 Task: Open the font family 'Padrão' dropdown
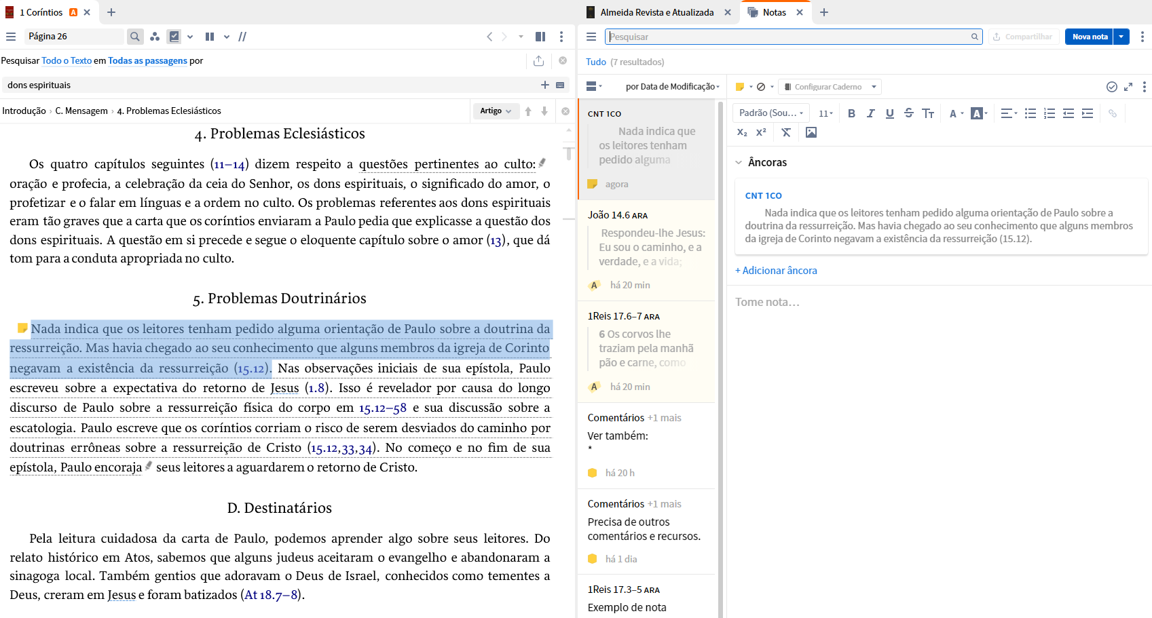click(771, 113)
